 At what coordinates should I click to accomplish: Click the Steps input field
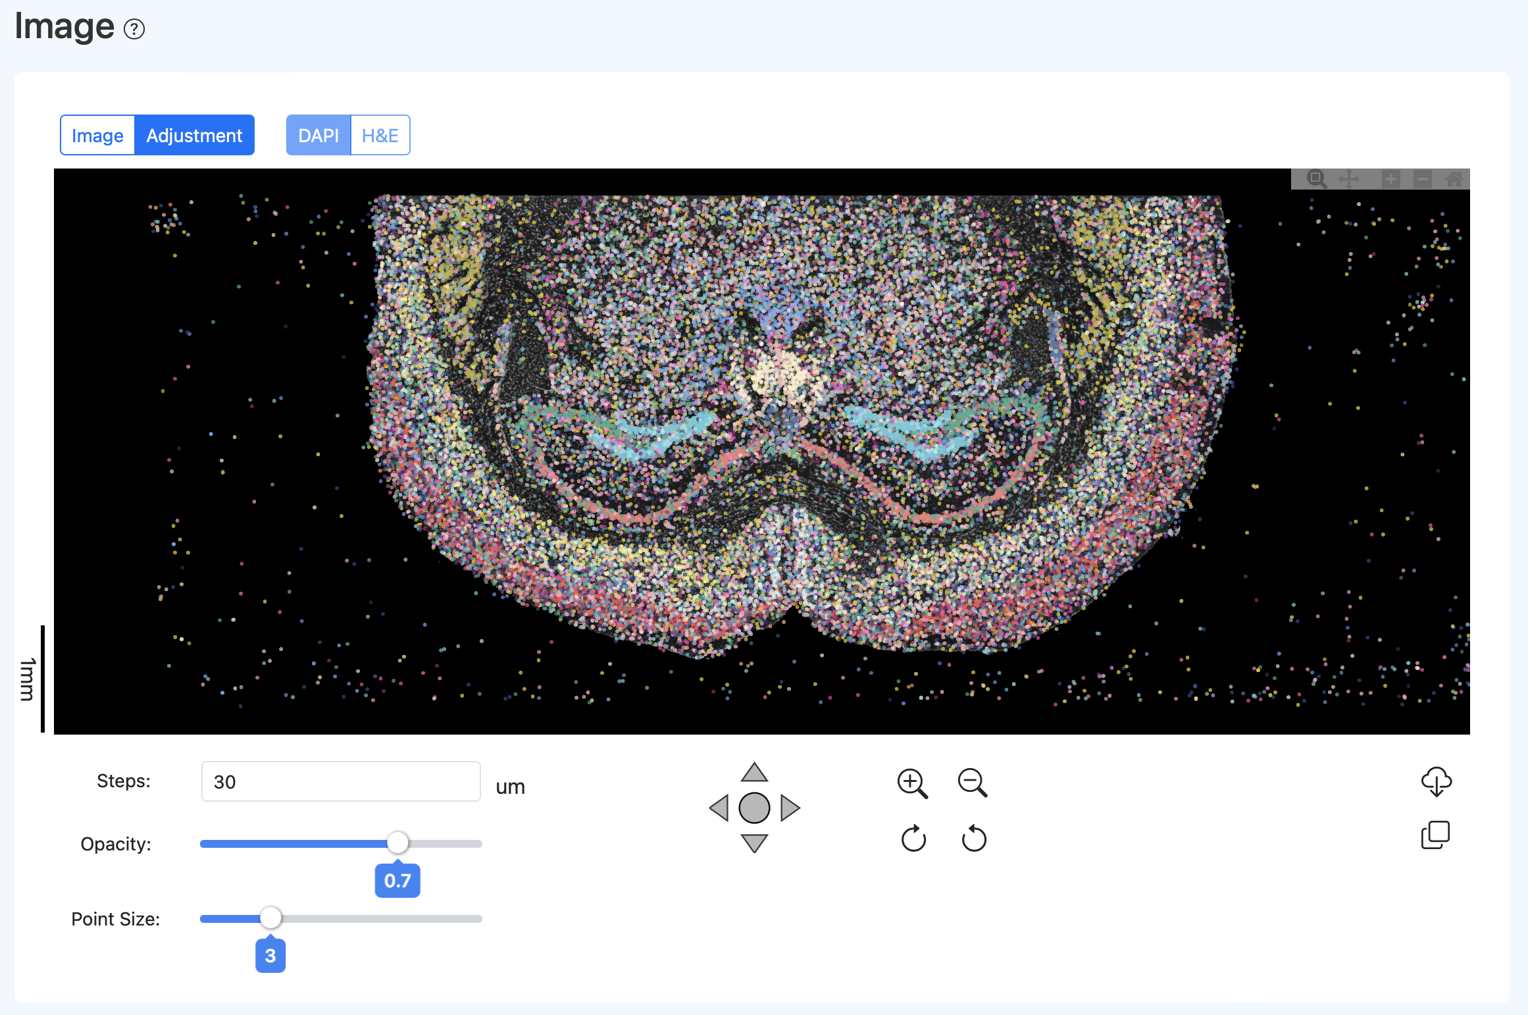coord(340,781)
